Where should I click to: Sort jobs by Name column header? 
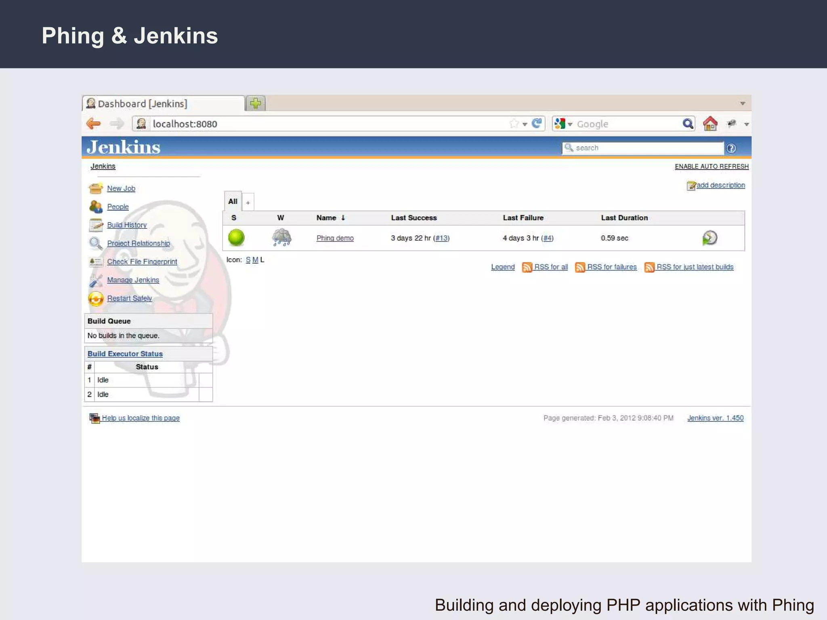tap(326, 218)
